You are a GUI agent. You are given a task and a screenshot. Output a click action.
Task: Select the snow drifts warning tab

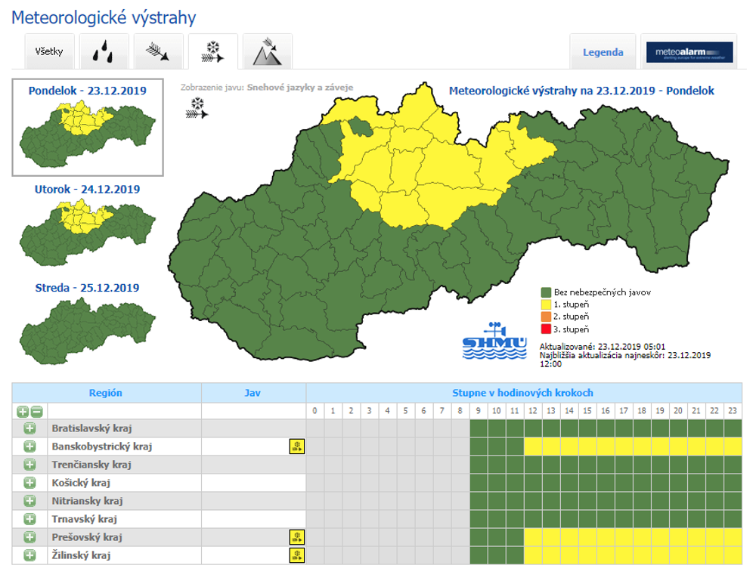pos(212,52)
